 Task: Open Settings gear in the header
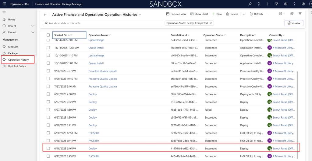tap(285, 4)
